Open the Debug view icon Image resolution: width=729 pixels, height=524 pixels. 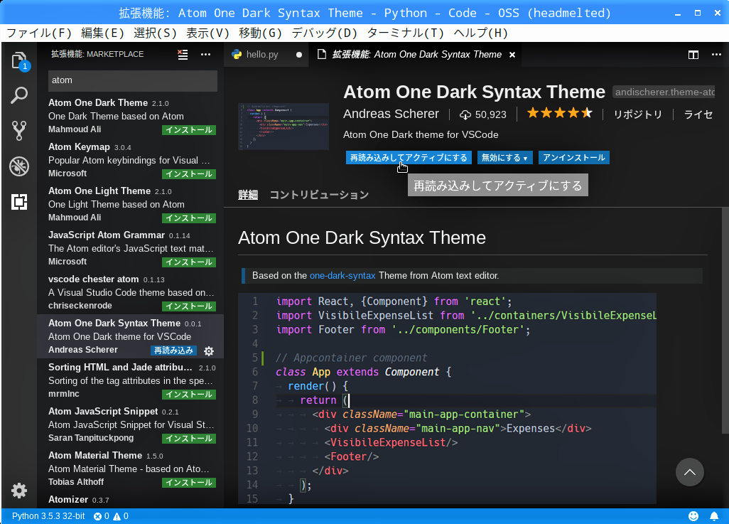pos(19,166)
